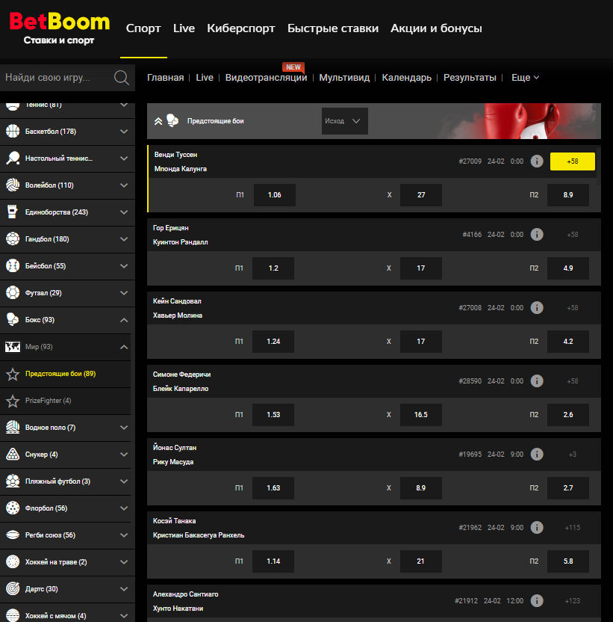Open the top Live main tab
Screen dimensions: 613x622
184,28
